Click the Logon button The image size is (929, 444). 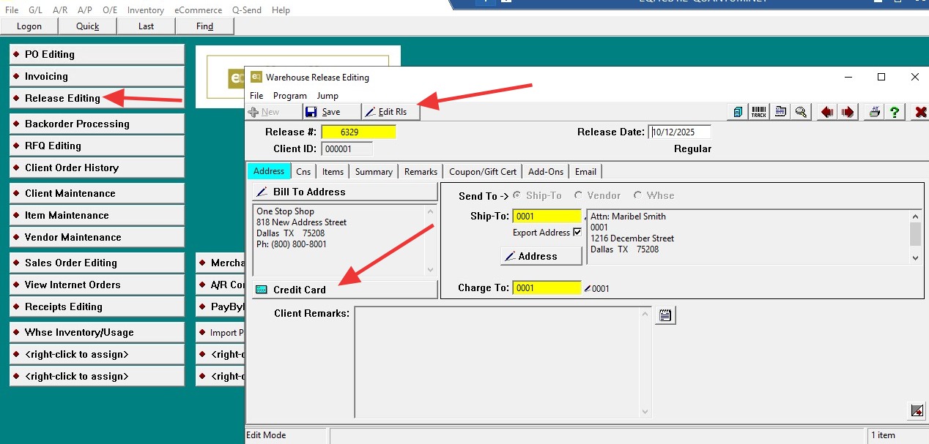click(x=29, y=26)
